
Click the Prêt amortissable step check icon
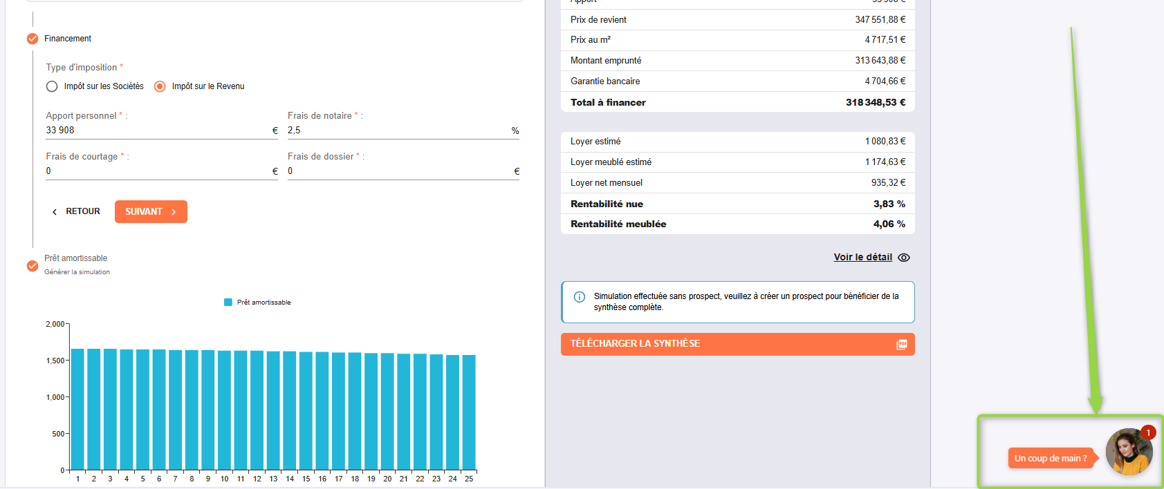pyautogui.click(x=33, y=266)
